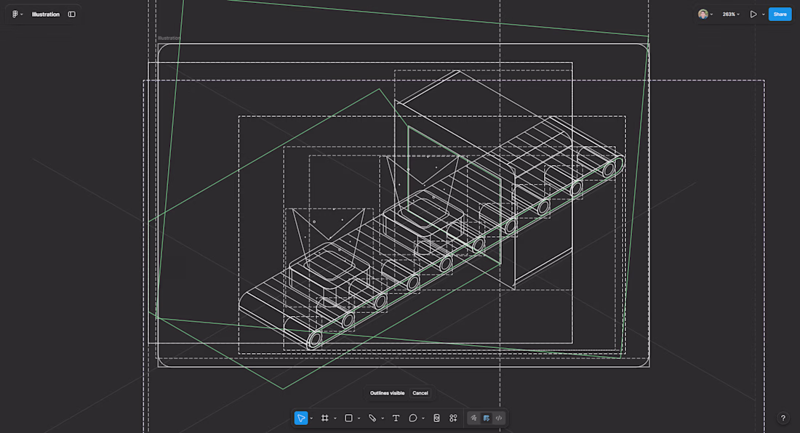Expand the Pen tool options chevron
Viewport: 800px width, 433px height.
(383, 418)
